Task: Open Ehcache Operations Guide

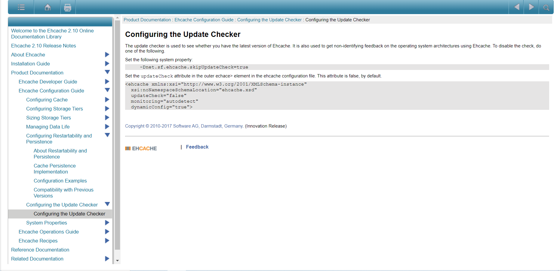Action: click(49, 232)
